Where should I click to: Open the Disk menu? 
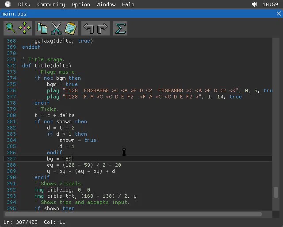[x=24, y=4]
